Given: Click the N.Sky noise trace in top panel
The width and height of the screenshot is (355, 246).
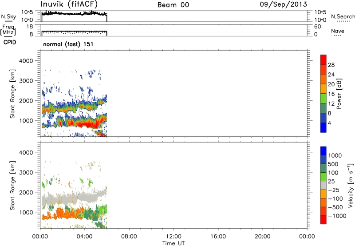Looking at the screenshot, I should click(x=74, y=14).
